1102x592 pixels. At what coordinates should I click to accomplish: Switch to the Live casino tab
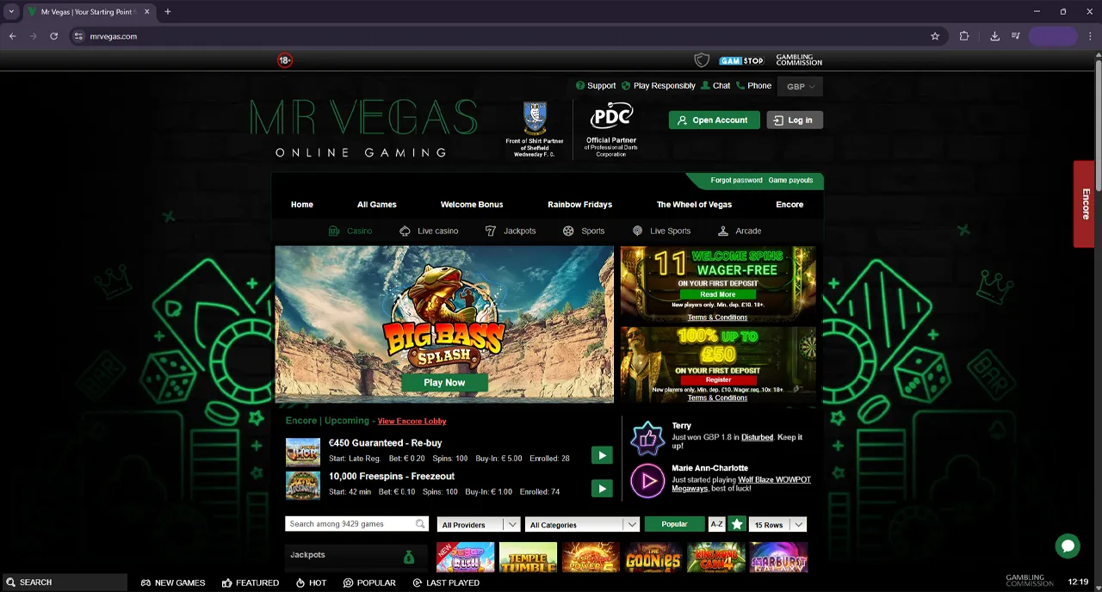[x=429, y=231]
